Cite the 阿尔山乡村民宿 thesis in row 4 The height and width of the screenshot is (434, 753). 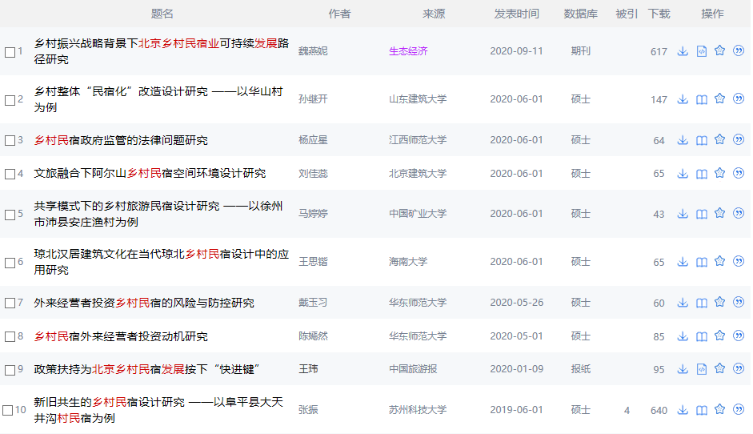(x=739, y=173)
